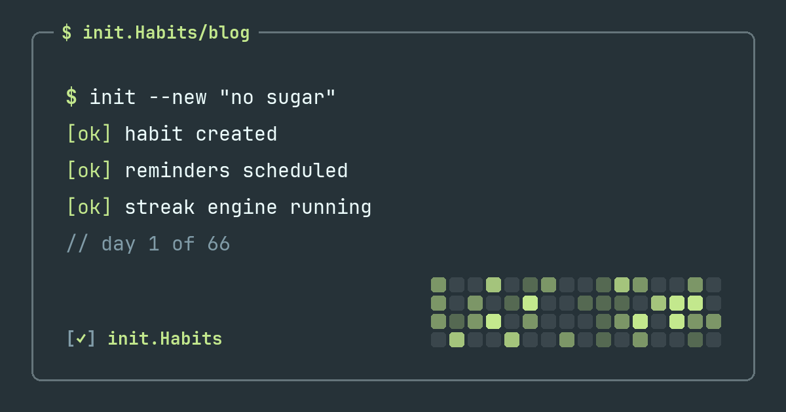Click the habit created output text
This screenshot has height=412, width=786.
[201, 134]
